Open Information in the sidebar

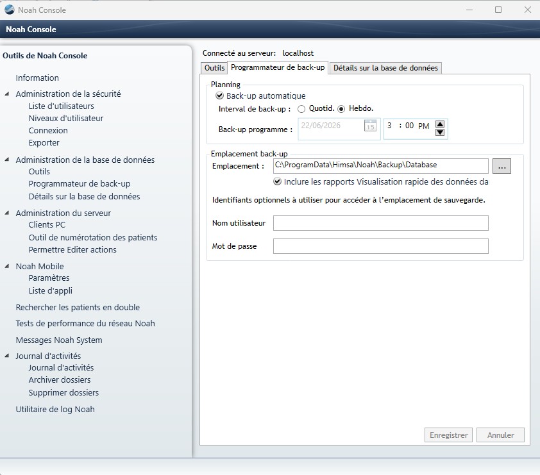[37, 78]
